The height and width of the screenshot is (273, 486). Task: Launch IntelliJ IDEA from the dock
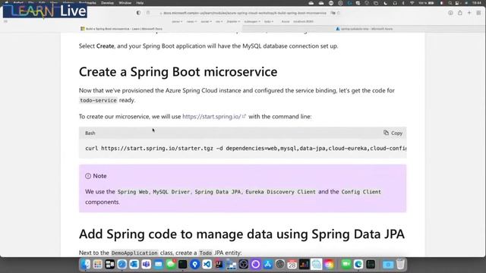click(219, 265)
